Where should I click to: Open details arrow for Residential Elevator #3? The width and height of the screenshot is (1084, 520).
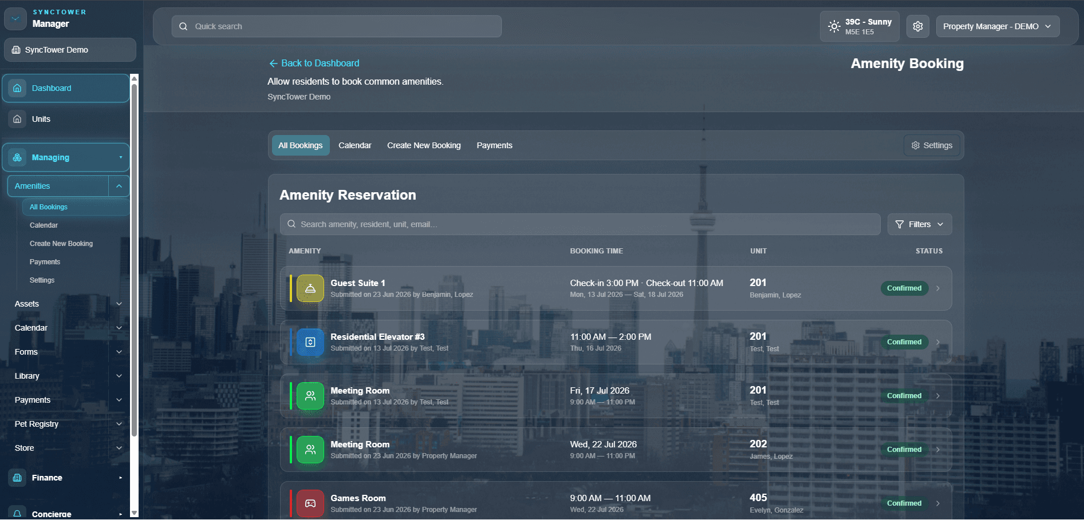tap(938, 342)
